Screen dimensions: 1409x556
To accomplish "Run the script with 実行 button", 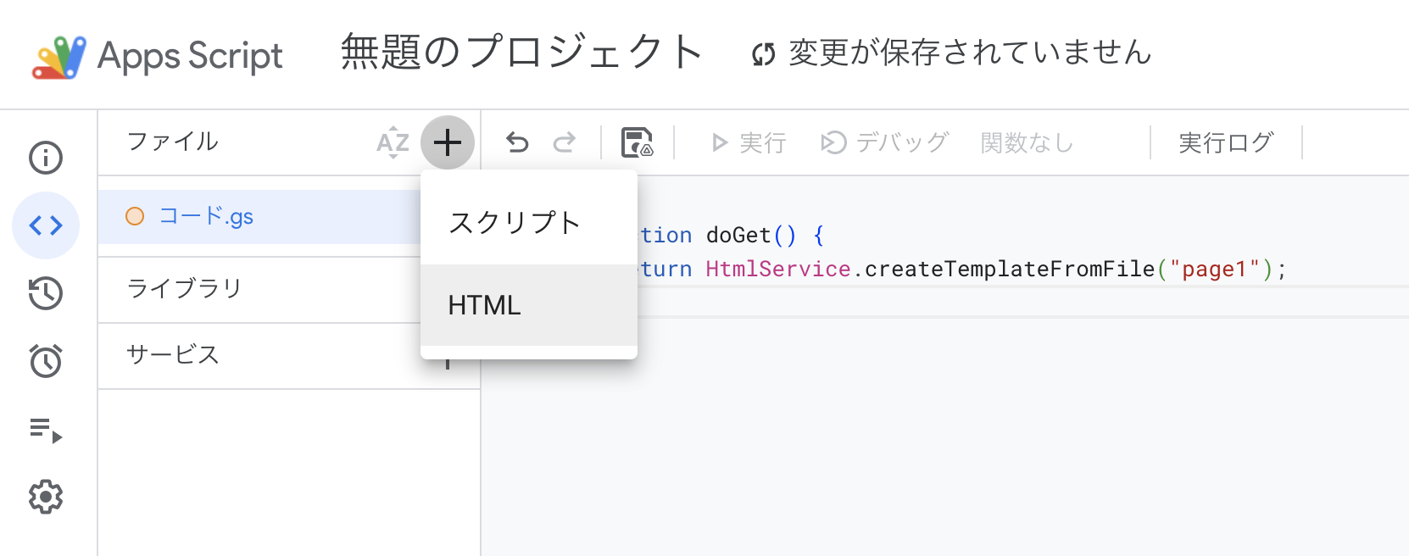I will click(x=749, y=142).
